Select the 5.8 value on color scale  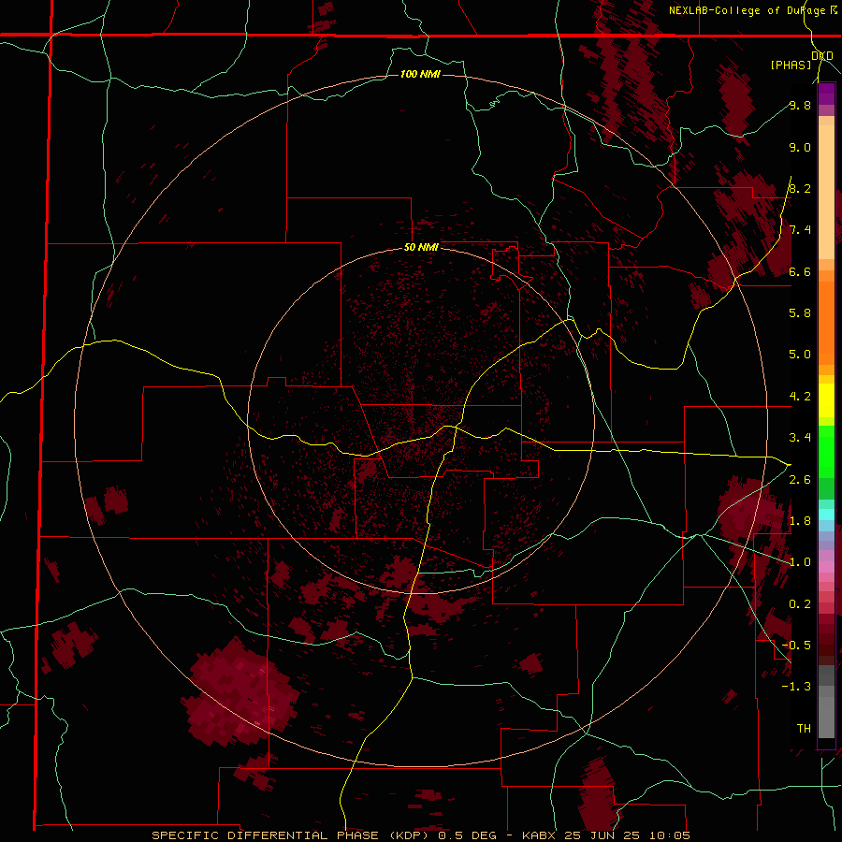(x=800, y=313)
